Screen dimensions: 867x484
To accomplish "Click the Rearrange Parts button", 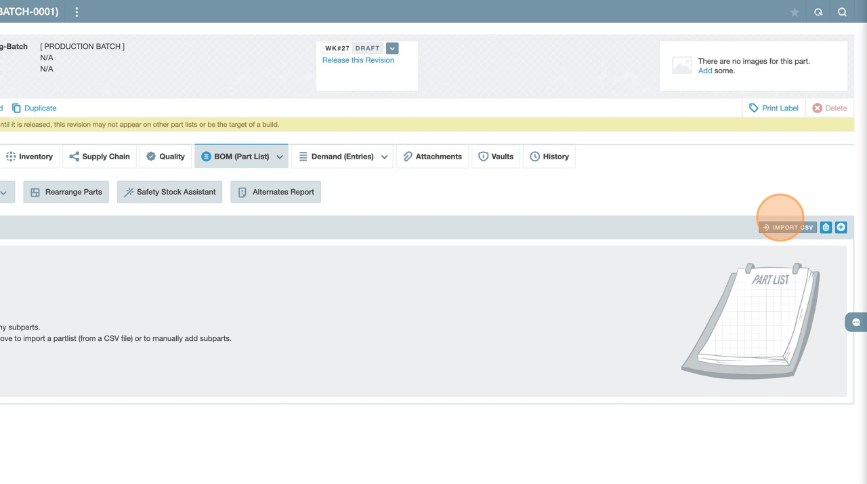I will pyautogui.click(x=66, y=192).
